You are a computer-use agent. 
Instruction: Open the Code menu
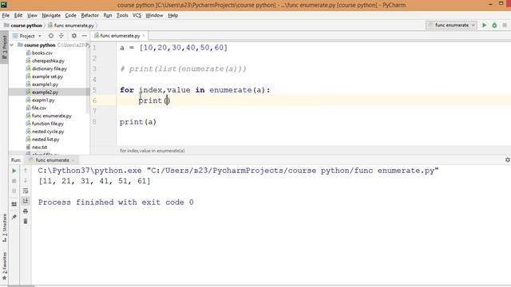pos(70,15)
